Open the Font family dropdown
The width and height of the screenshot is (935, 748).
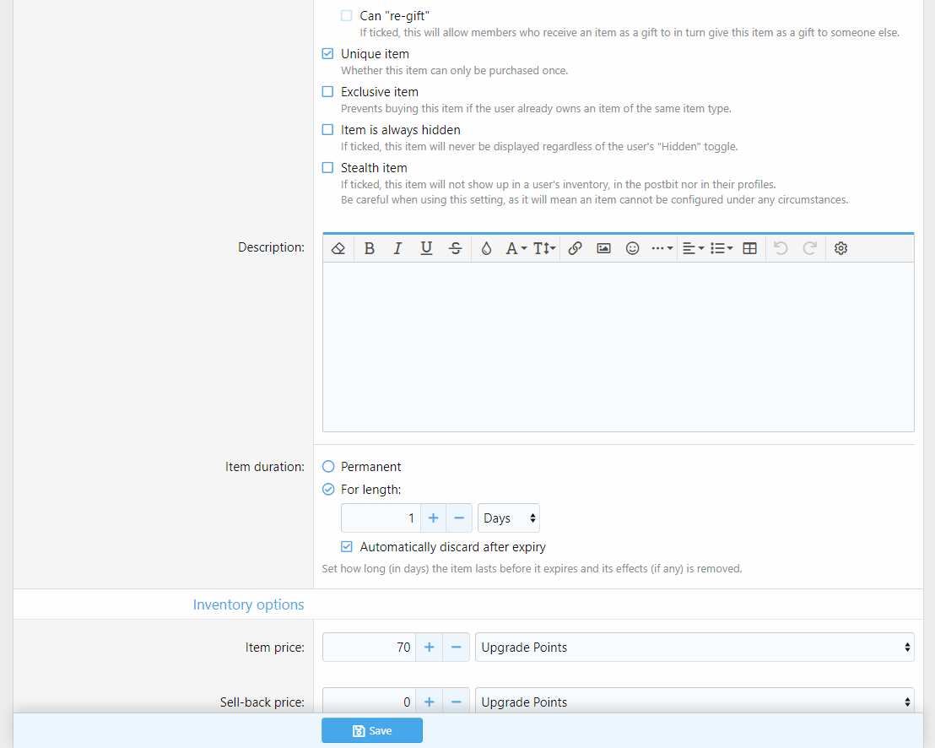point(516,248)
